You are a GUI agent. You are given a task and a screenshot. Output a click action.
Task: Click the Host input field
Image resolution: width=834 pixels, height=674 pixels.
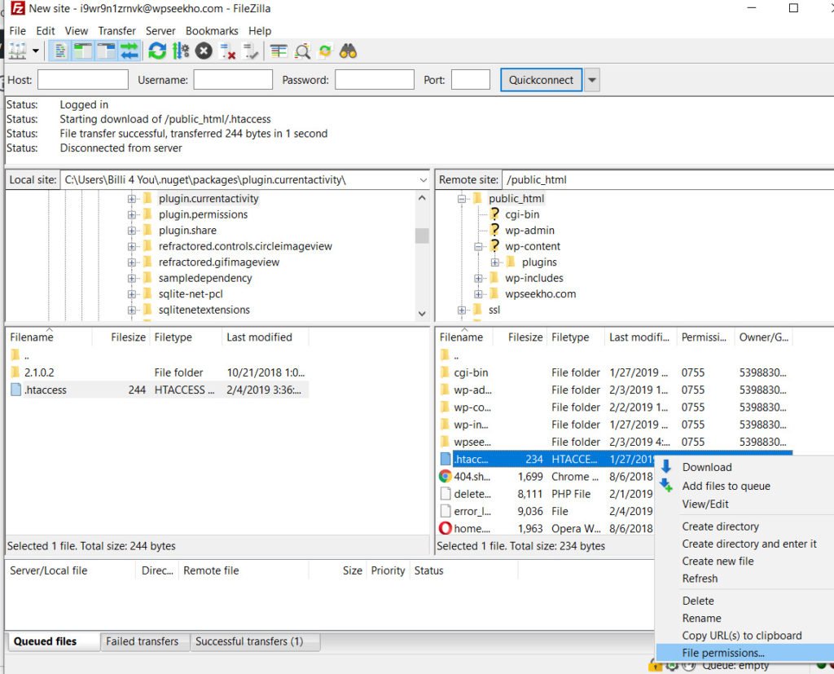point(83,80)
